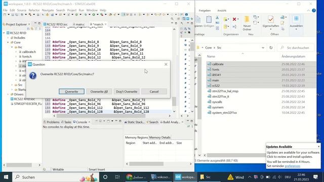Expand the Src folder in Project Explorer
324x182 pixels.
[12, 85]
